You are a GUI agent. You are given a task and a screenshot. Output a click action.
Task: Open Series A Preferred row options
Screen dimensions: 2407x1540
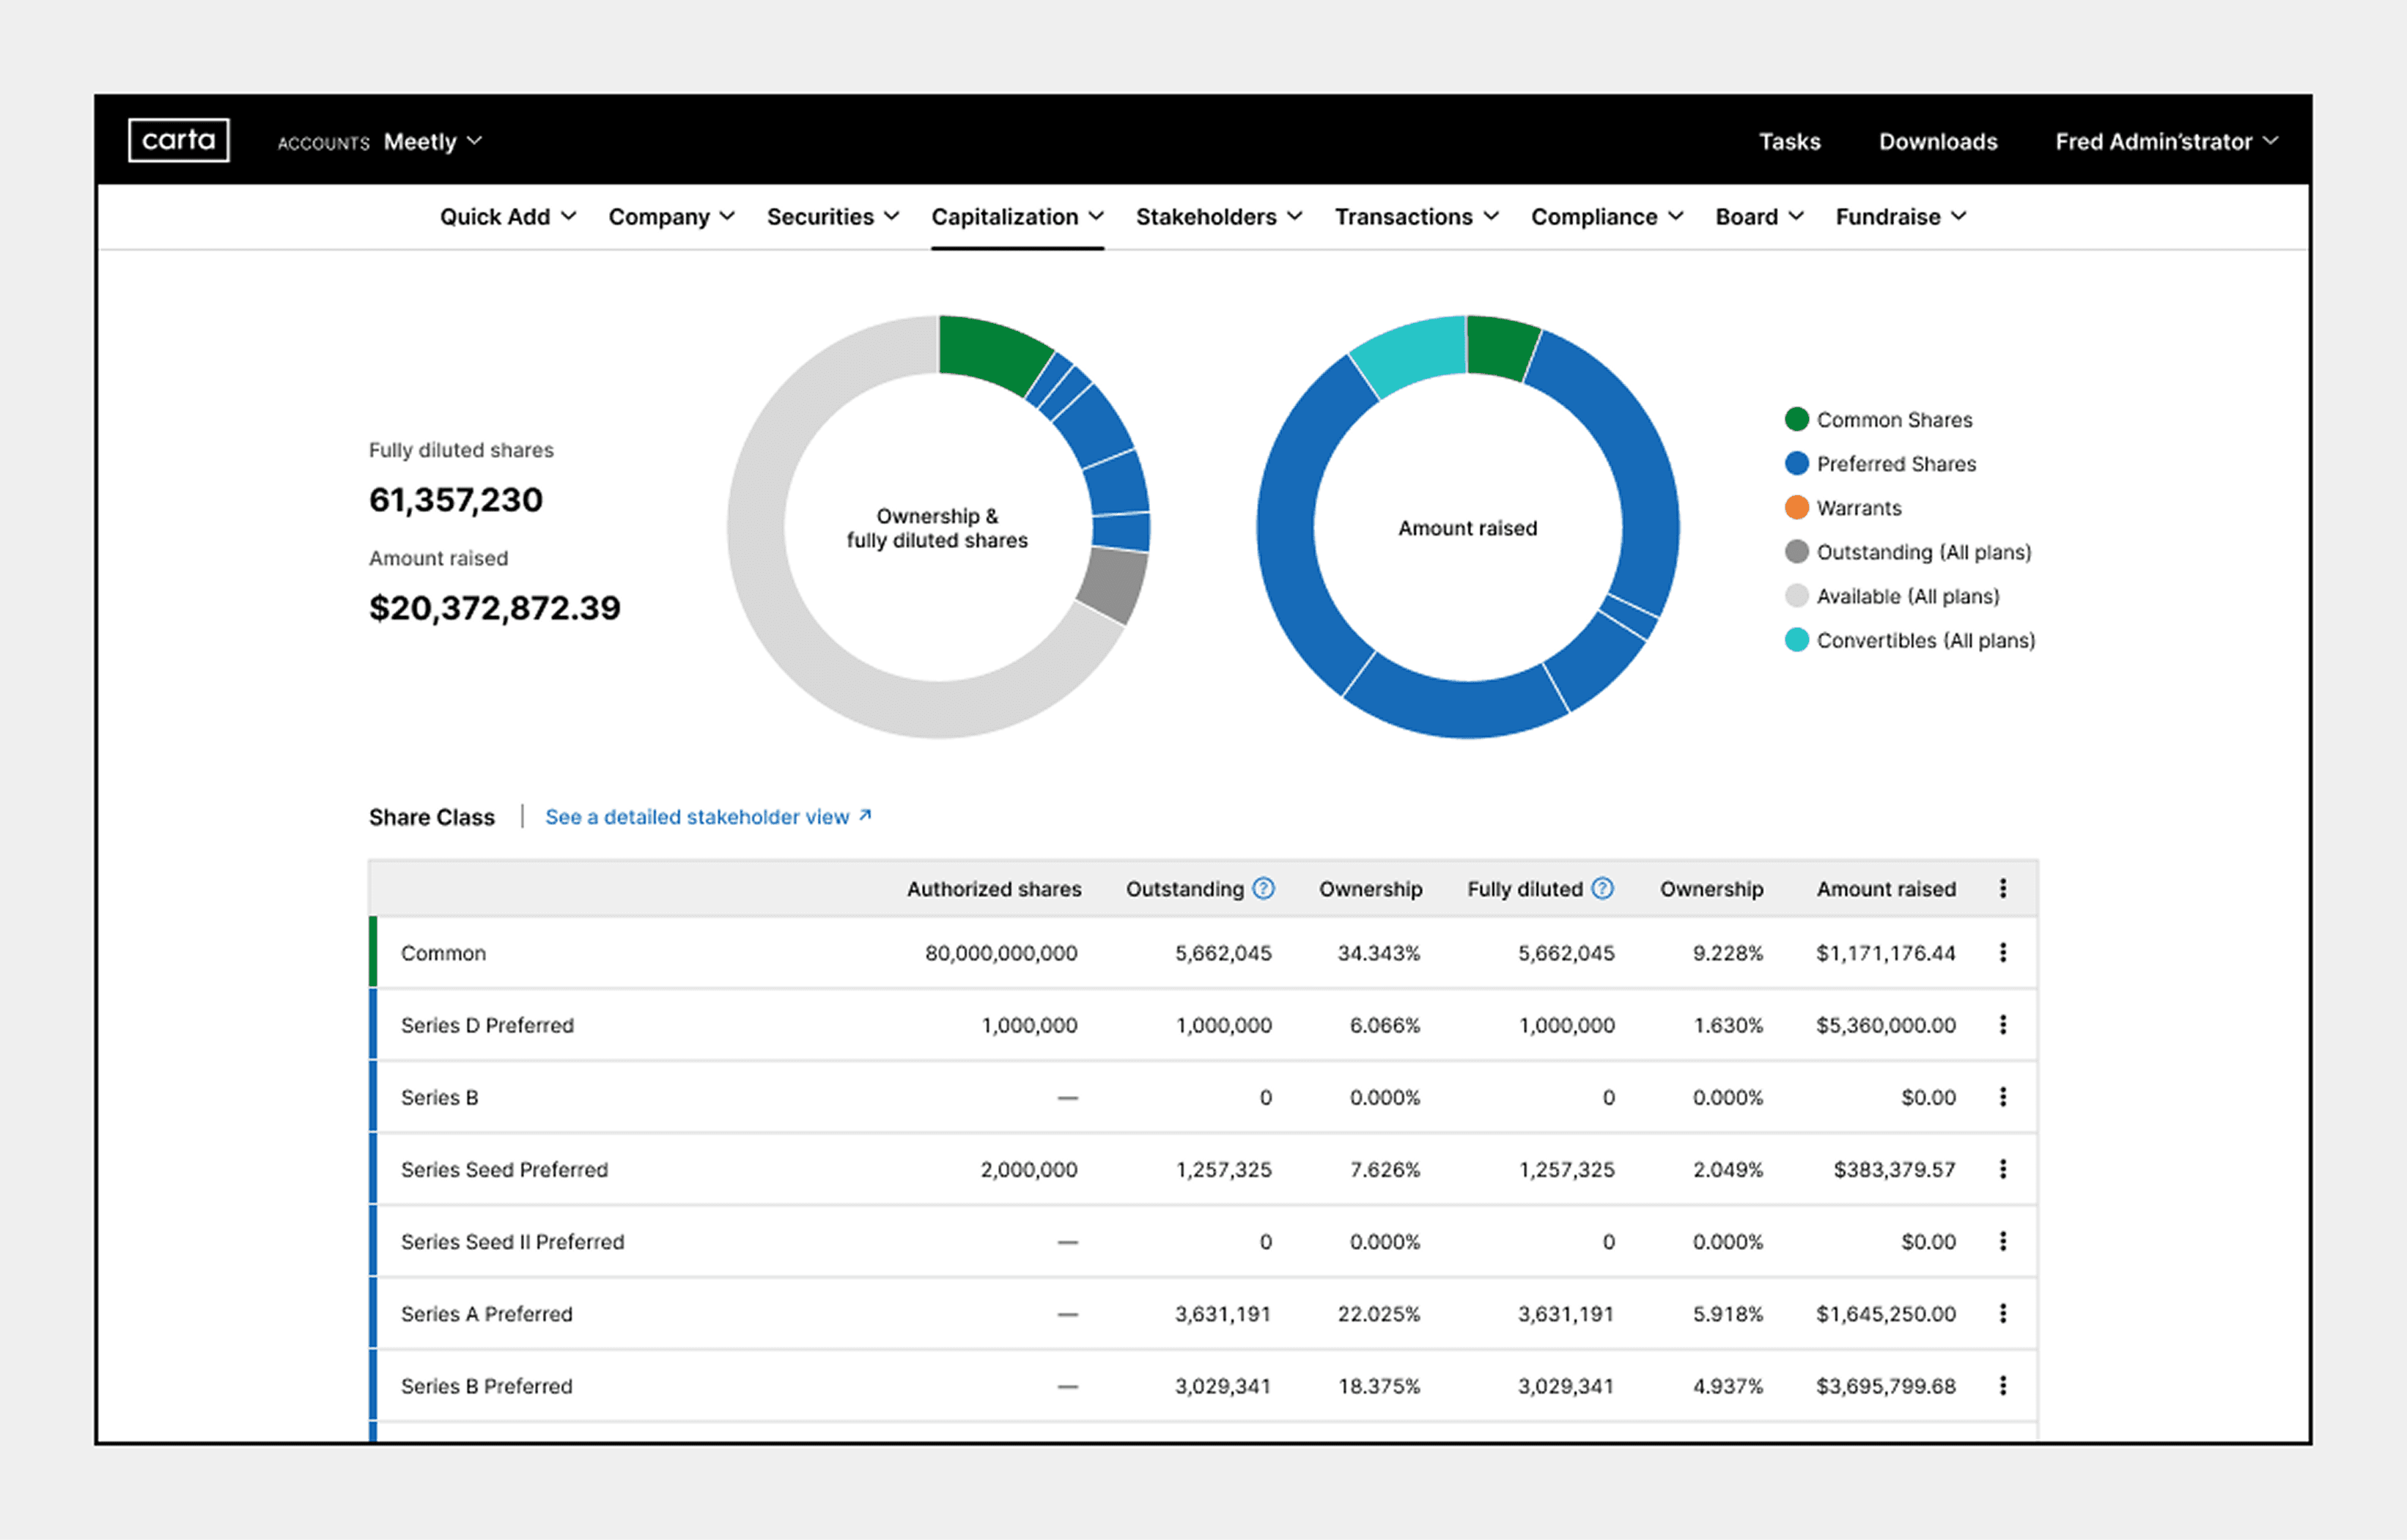(x=2003, y=1314)
